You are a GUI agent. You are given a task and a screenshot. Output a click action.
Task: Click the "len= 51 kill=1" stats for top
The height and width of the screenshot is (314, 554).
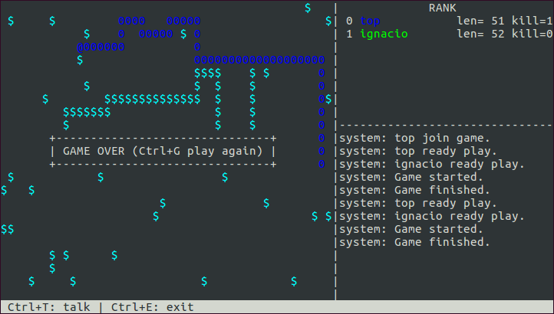[504, 21]
